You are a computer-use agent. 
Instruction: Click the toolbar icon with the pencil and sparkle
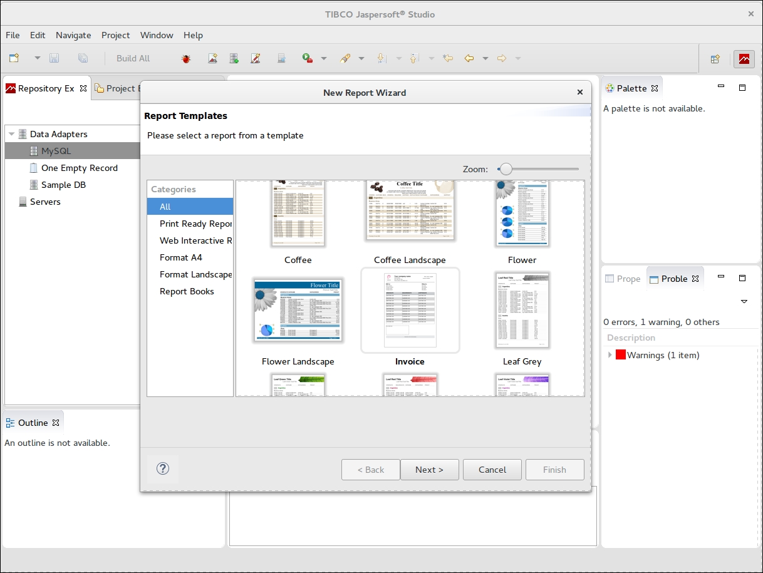tap(255, 58)
